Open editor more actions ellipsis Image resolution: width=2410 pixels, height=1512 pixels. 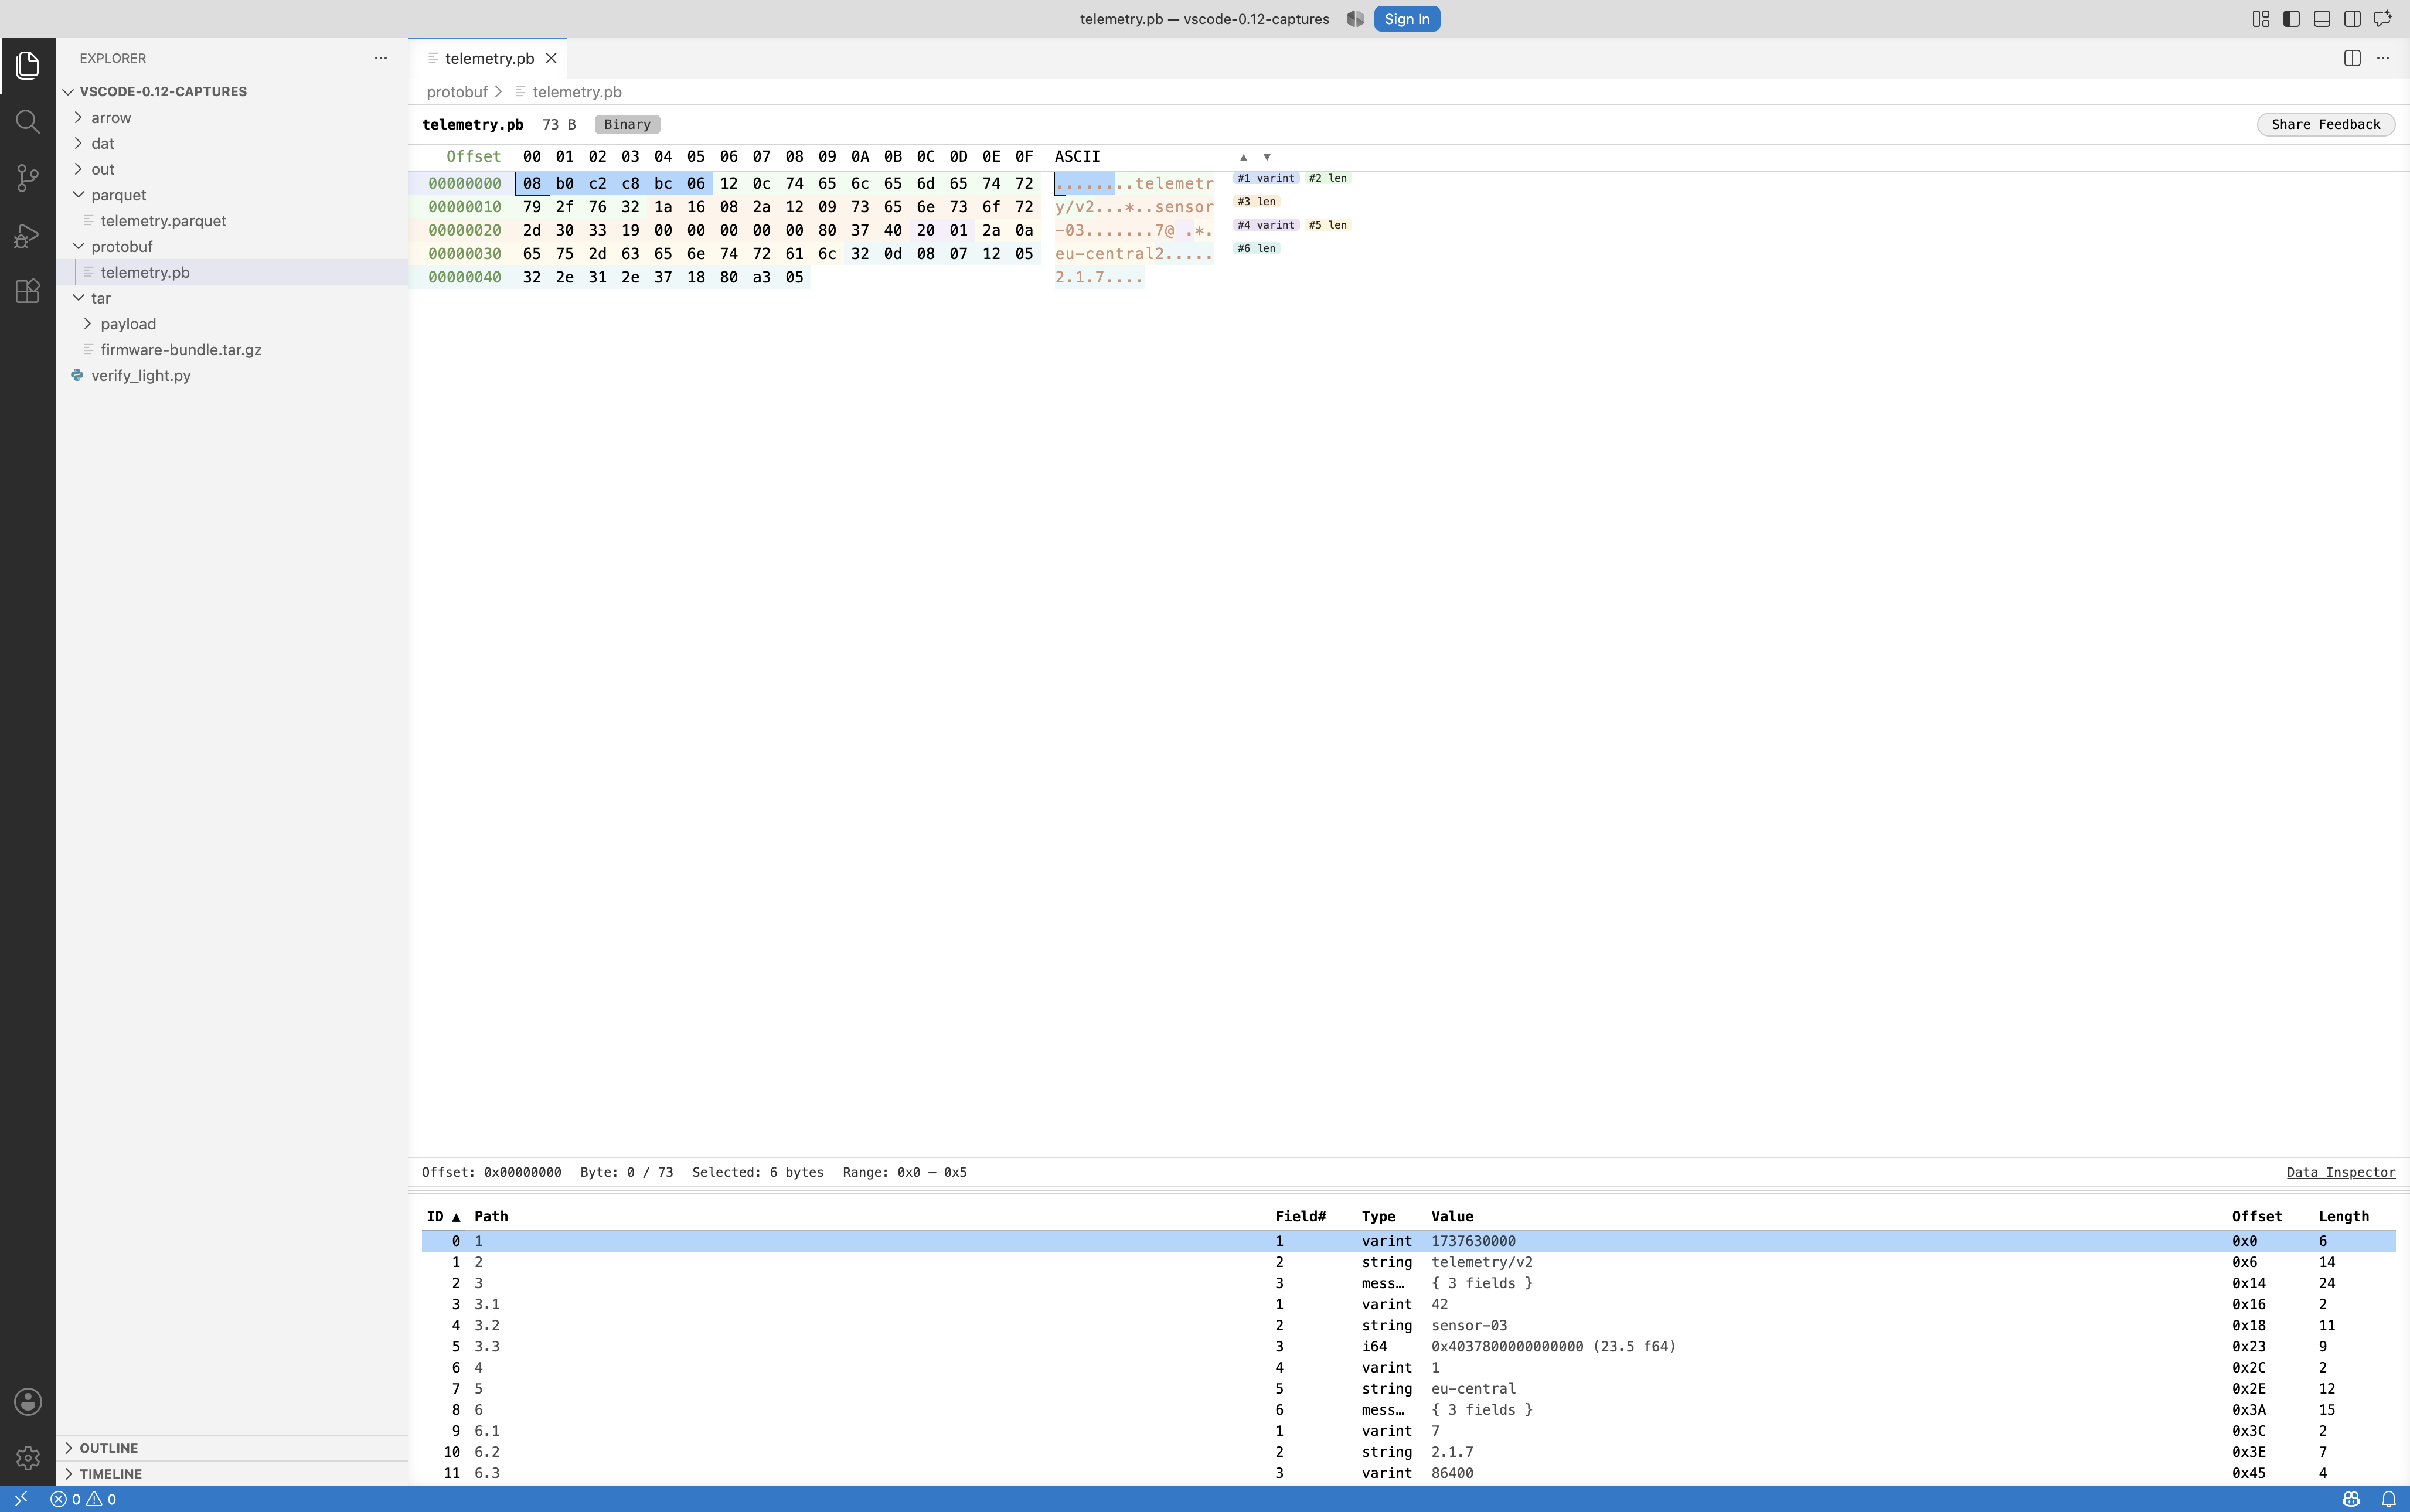pyautogui.click(x=2383, y=58)
